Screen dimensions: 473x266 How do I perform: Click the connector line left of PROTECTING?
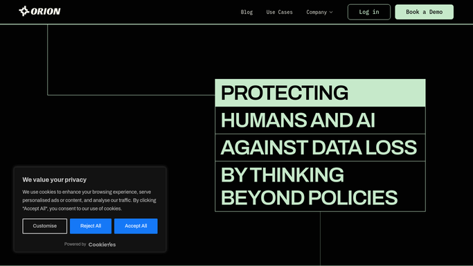pyautogui.click(x=131, y=95)
